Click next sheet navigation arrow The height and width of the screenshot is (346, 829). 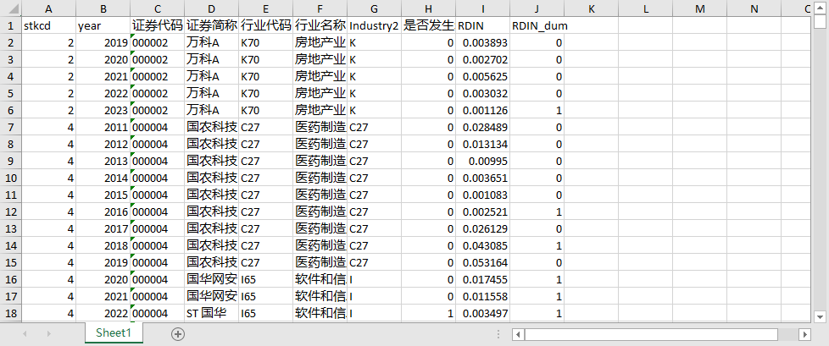[x=48, y=334]
